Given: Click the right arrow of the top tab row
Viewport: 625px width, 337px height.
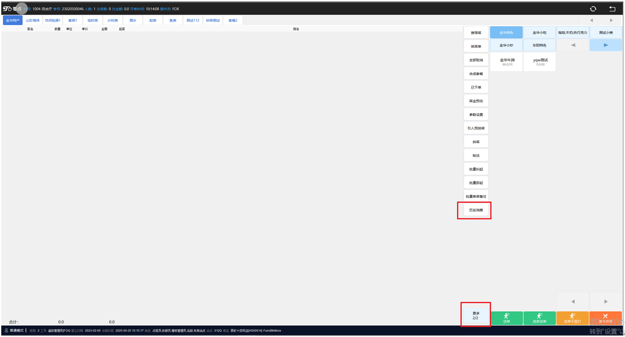Looking at the screenshot, I should 612,20.
